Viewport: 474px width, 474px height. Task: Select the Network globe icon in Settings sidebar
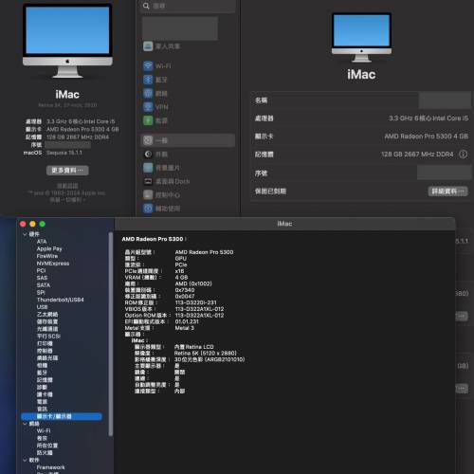pyautogui.click(x=148, y=93)
